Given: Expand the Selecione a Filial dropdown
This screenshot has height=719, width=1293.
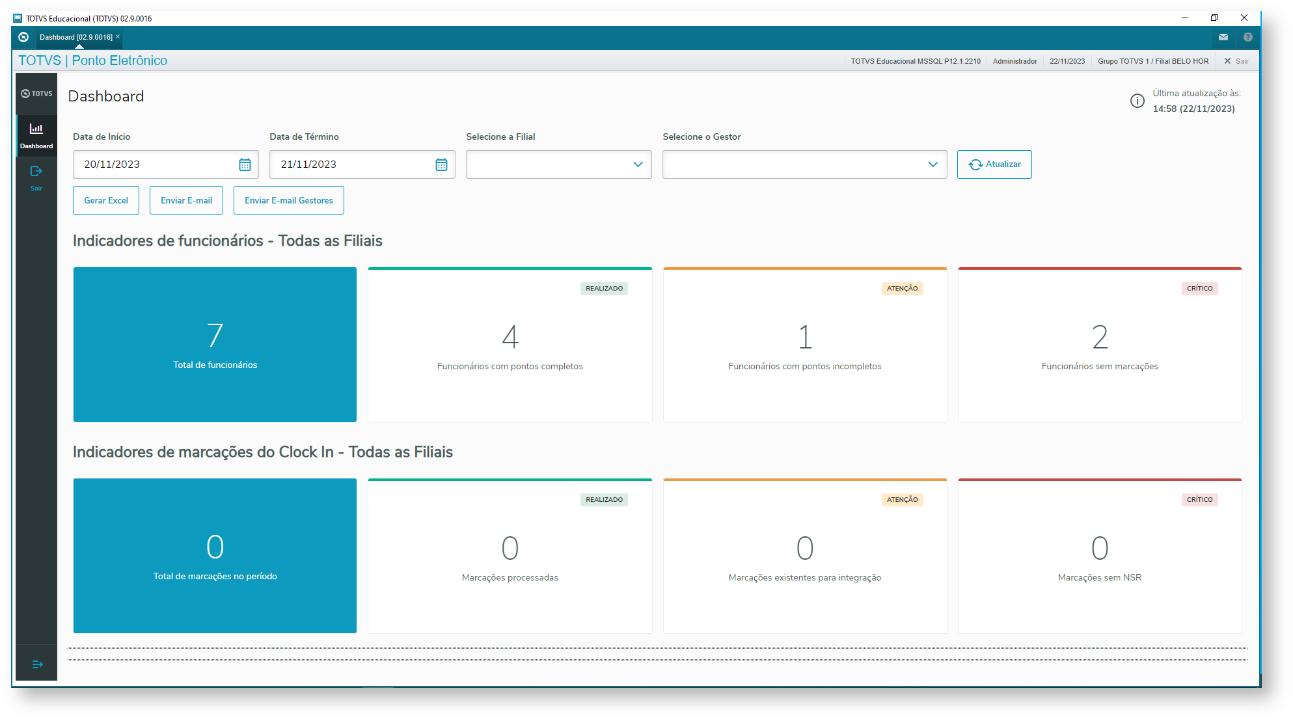Looking at the screenshot, I should 638,164.
